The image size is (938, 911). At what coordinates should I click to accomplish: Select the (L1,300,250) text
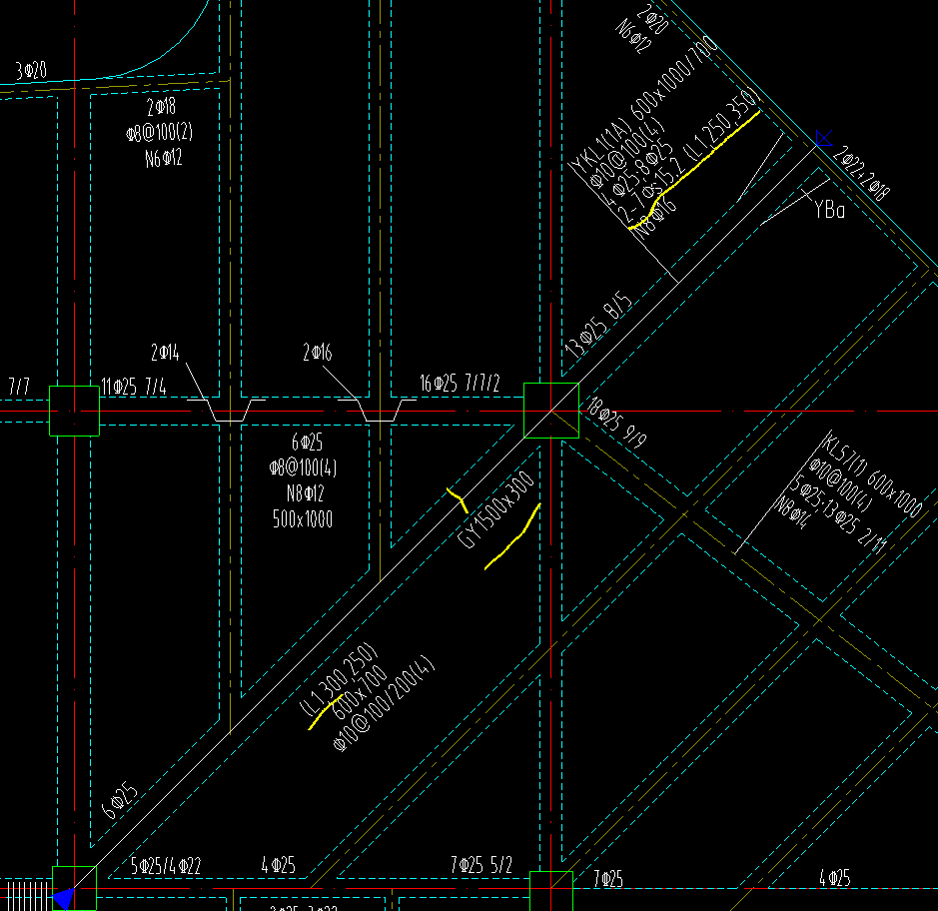click(338, 679)
